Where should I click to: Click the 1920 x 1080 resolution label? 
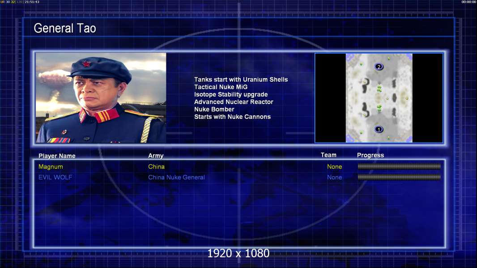238,253
